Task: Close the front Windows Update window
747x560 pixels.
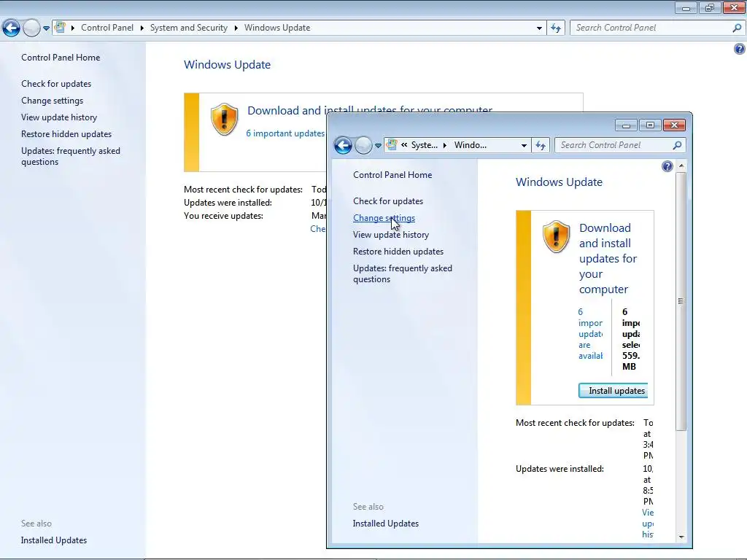Action: 674,125
